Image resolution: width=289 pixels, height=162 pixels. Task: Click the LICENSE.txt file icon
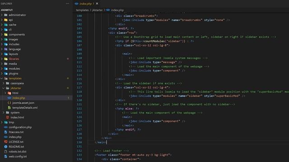(6, 142)
